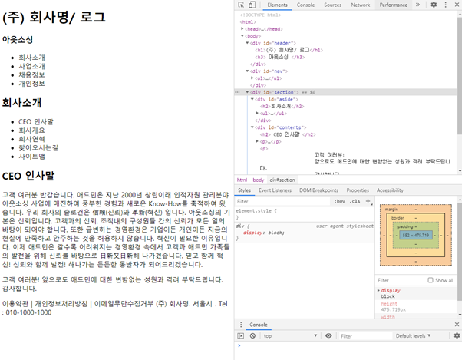Image resolution: width=465 pixels, height=360 pixels.
Task: Expand the ul inside div aside
Action: pos(257,114)
